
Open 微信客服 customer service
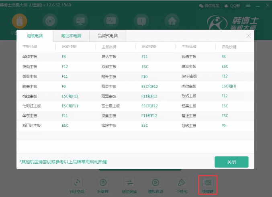(209, 6)
